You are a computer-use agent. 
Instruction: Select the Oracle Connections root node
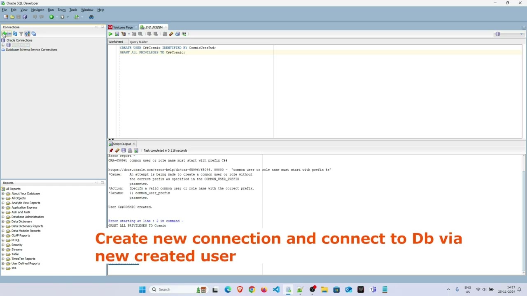click(19, 40)
